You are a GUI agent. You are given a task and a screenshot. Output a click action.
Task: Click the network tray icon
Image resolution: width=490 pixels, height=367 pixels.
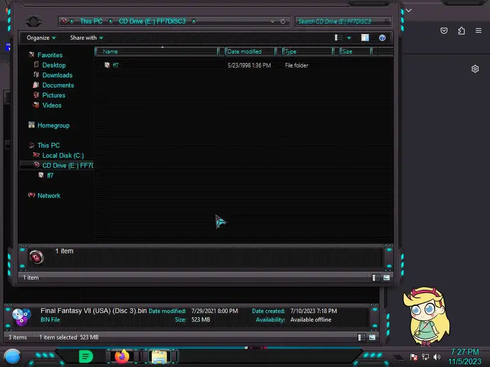[425, 356]
